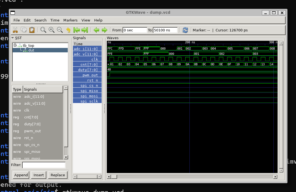Select the dut module in the hierarchy
This screenshot has height=192, width=296.
click(x=31, y=50)
